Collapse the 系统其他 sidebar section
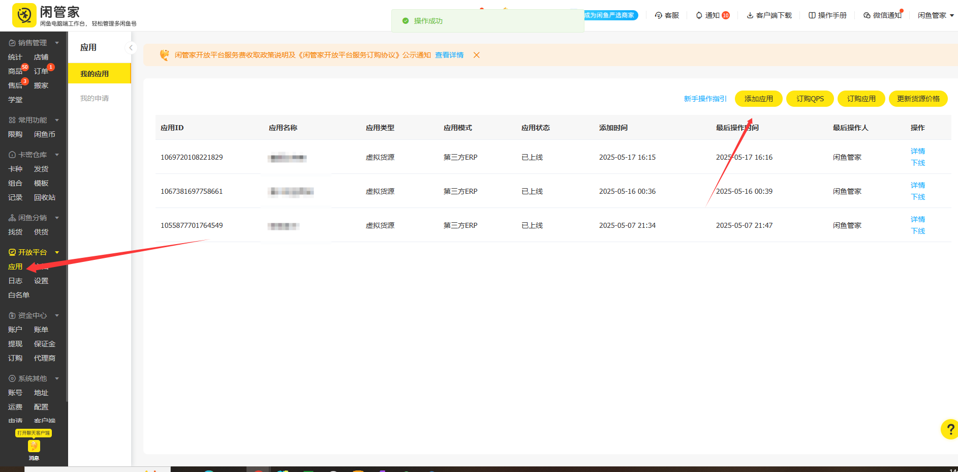The width and height of the screenshot is (958, 472). (56, 378)
